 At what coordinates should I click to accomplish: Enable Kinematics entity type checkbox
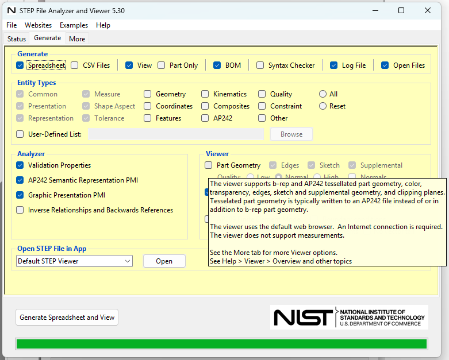205,94
